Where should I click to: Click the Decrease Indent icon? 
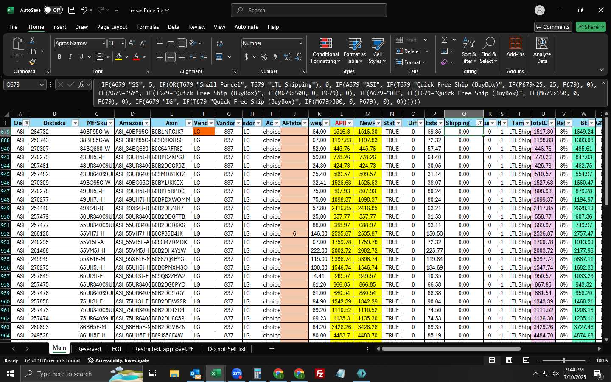[193, 57]
